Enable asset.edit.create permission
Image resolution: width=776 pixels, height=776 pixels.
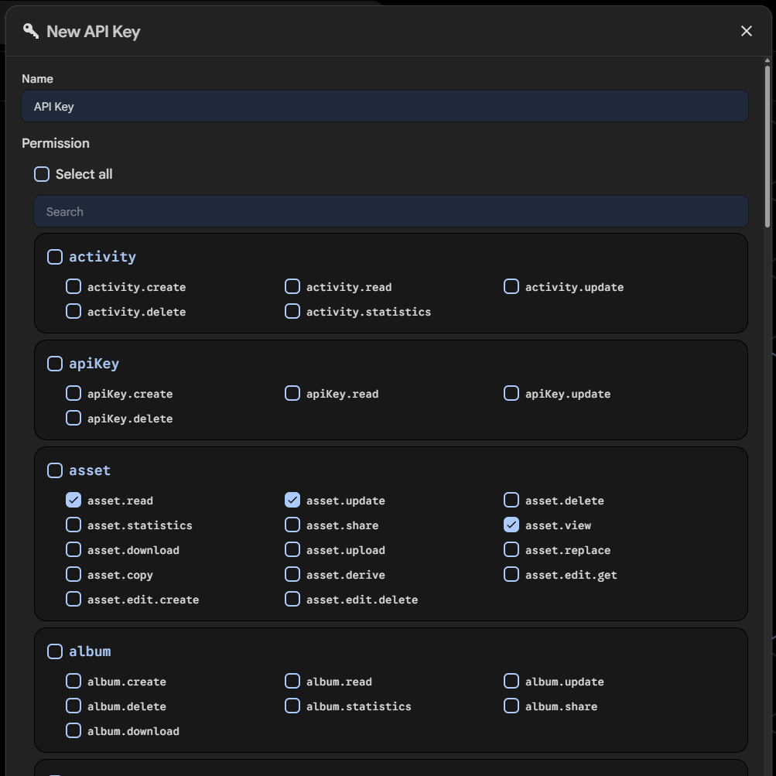pyautogui.click(x=73, y=600)
